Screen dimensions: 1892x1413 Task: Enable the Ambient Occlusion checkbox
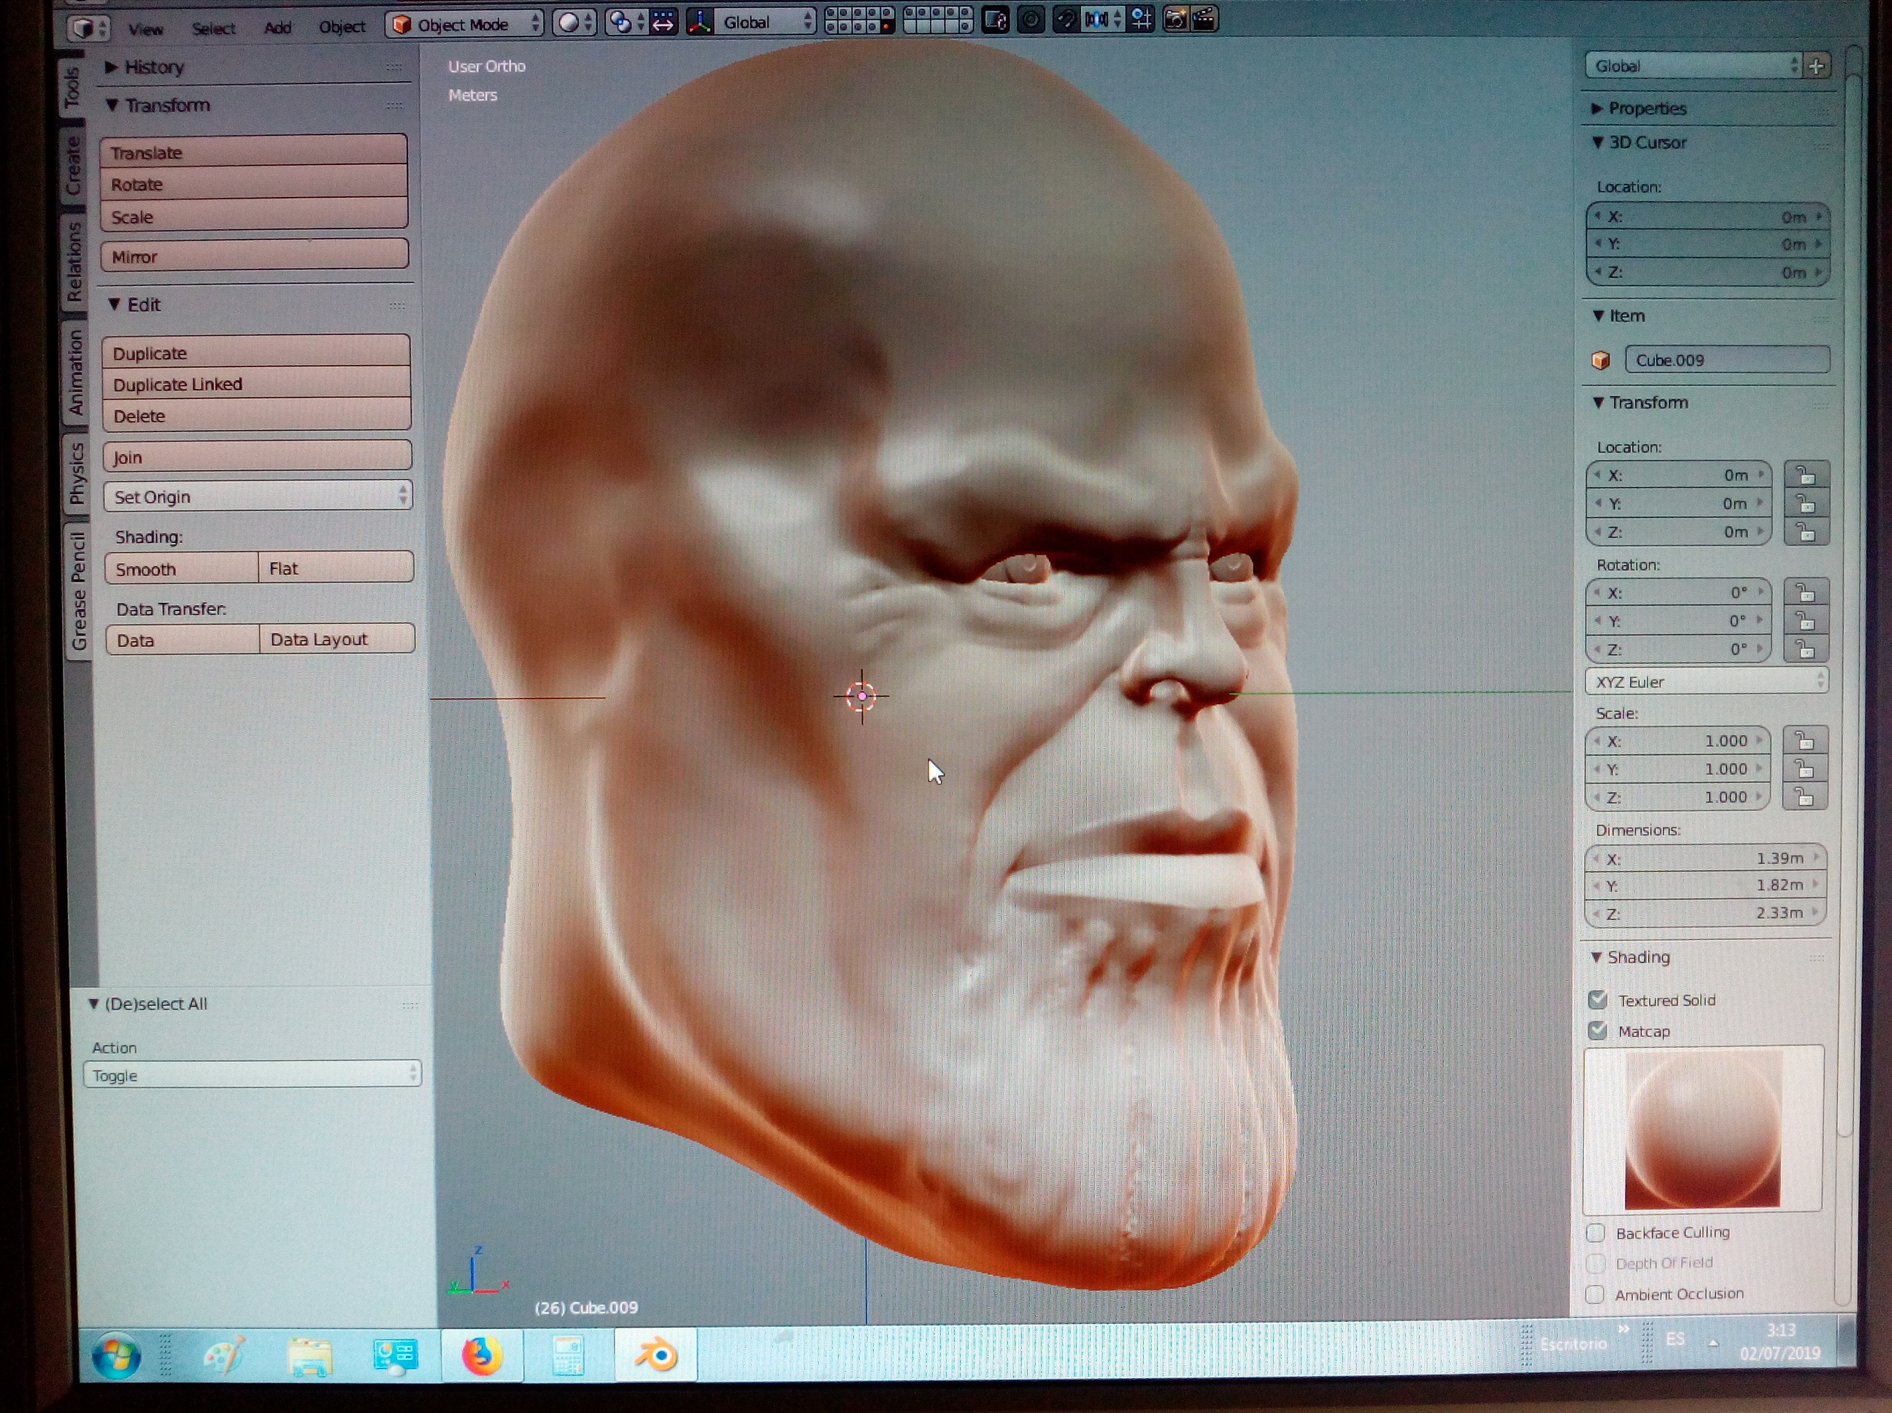(1594, 1294)
